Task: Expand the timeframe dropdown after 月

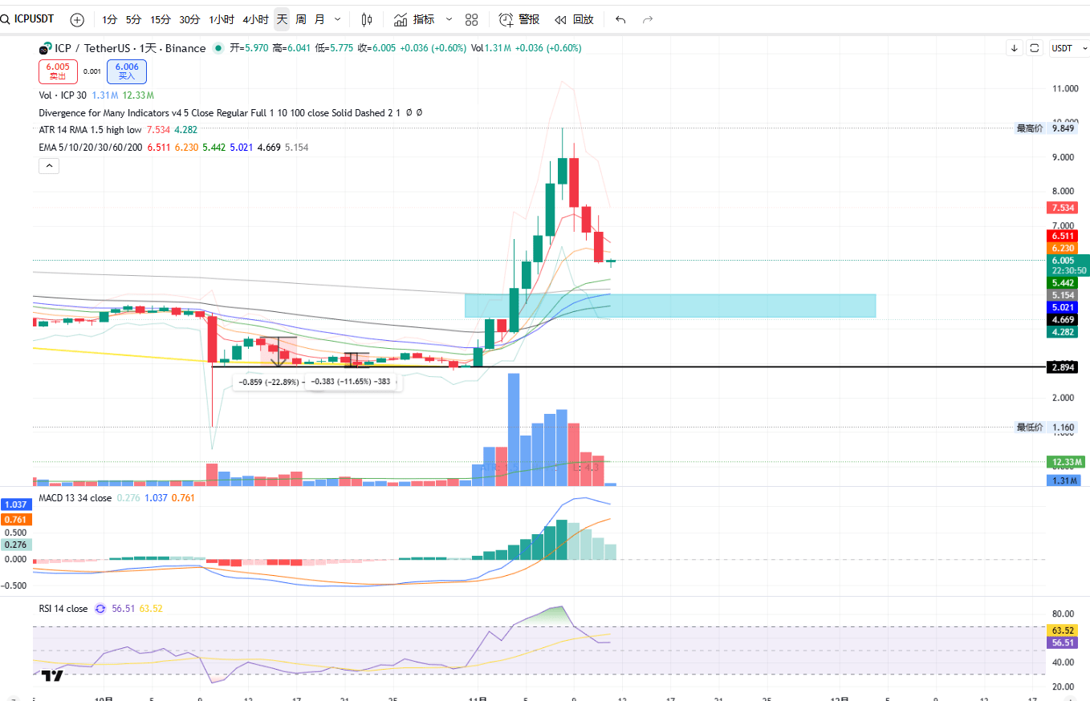Action: pos(337,19)
